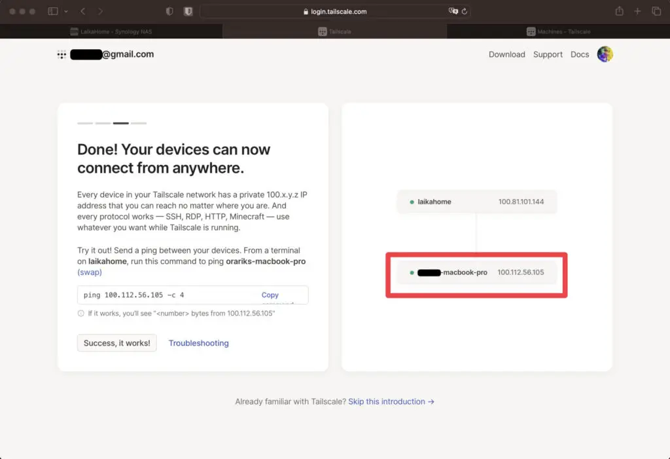Select the macbook-pro device name
This screenshot has height=459, width=670.
click(452, 272)
